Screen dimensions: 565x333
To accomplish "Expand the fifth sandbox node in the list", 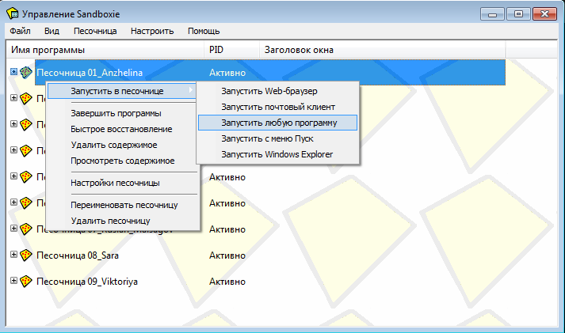I will click(x=13, y=176).
